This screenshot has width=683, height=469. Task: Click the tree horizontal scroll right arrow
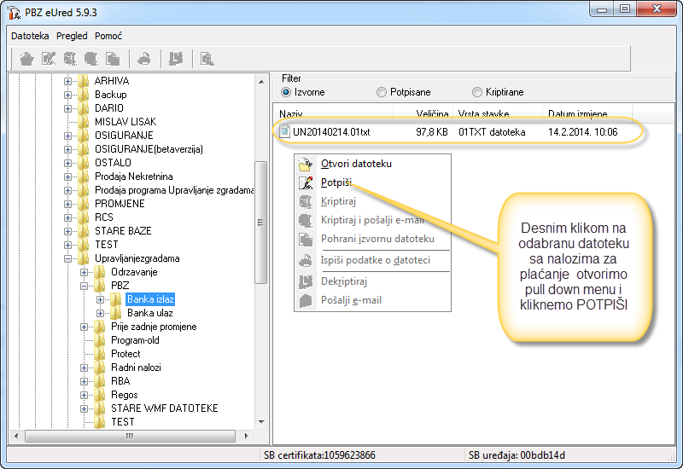(246, 436)
